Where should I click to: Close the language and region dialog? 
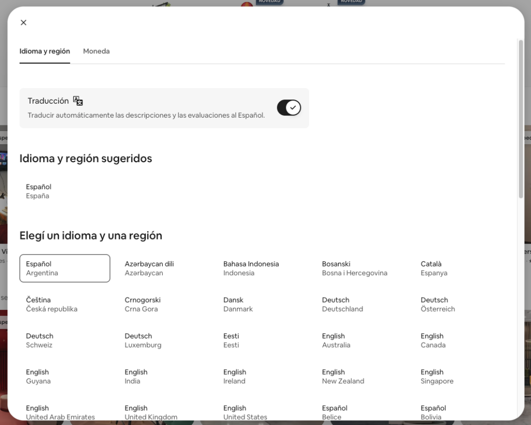[23, 22]
